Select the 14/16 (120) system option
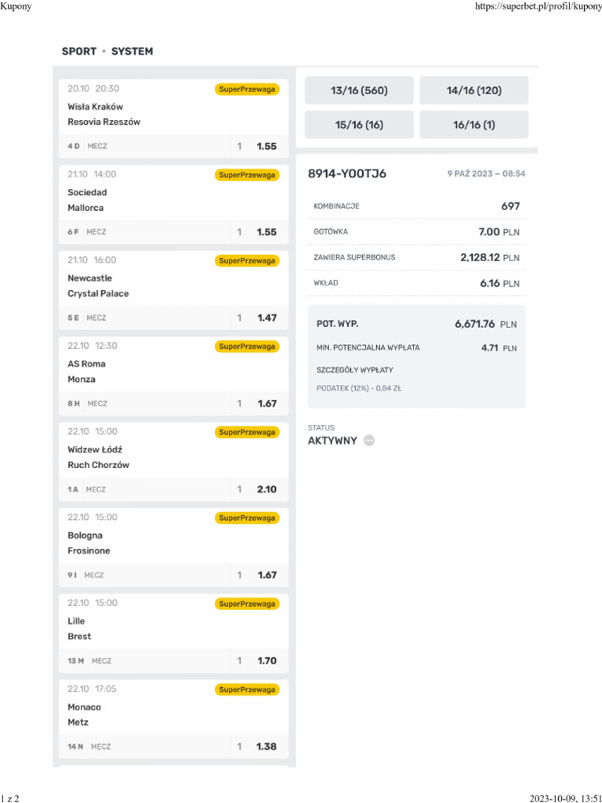Image resolution: width=602 pixels, height=803 pixels. [473, 91]
